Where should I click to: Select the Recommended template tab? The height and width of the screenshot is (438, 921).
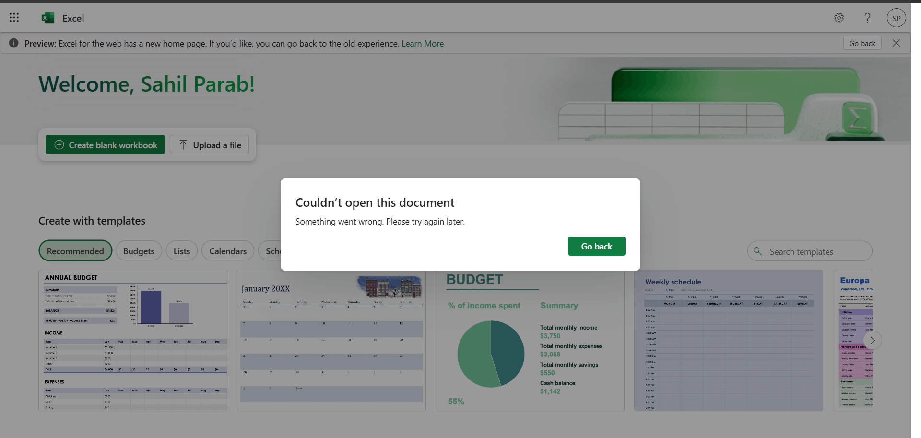pos(75,251)
